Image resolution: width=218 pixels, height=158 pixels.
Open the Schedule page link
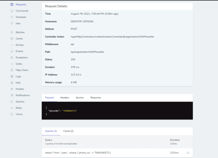21,17
